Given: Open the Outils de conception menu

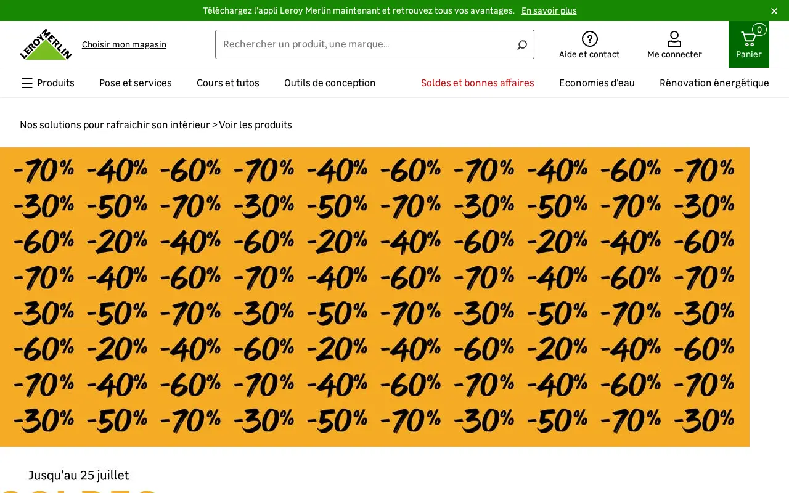Looking at the screenshot, I should click(x=330, y=83).
